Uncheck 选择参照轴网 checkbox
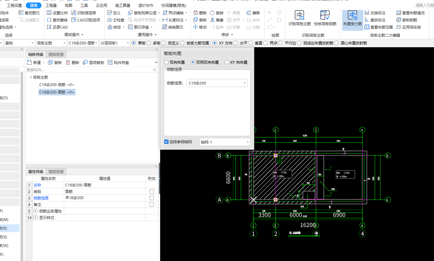Screen dimensions: 434x261 pos(166,142)
